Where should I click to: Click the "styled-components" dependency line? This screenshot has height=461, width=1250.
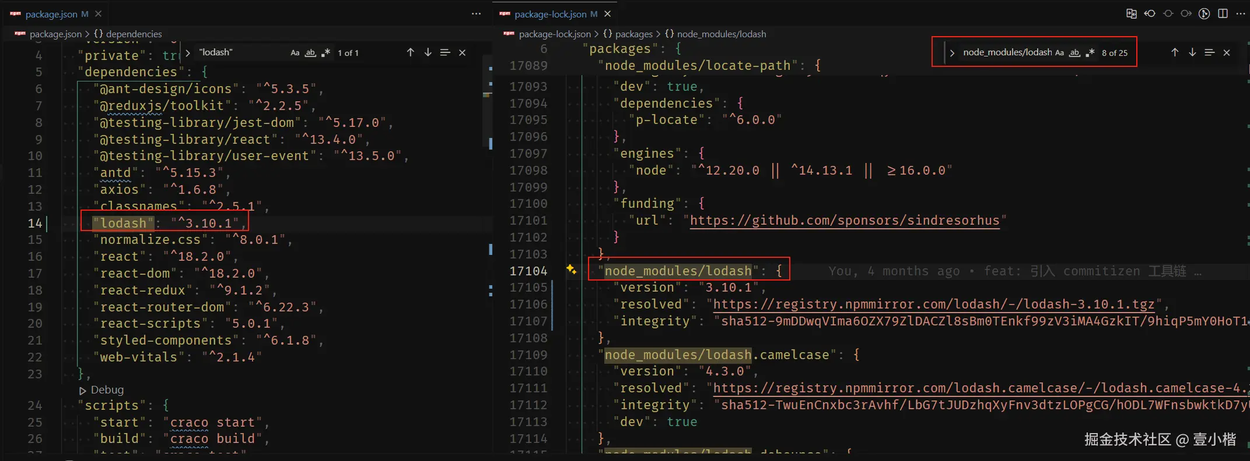(208, 341)
